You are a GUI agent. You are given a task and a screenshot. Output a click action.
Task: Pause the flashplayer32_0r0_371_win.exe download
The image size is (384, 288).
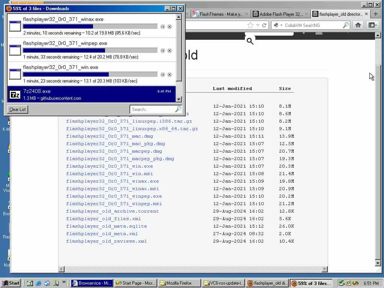tap(163, 75)
